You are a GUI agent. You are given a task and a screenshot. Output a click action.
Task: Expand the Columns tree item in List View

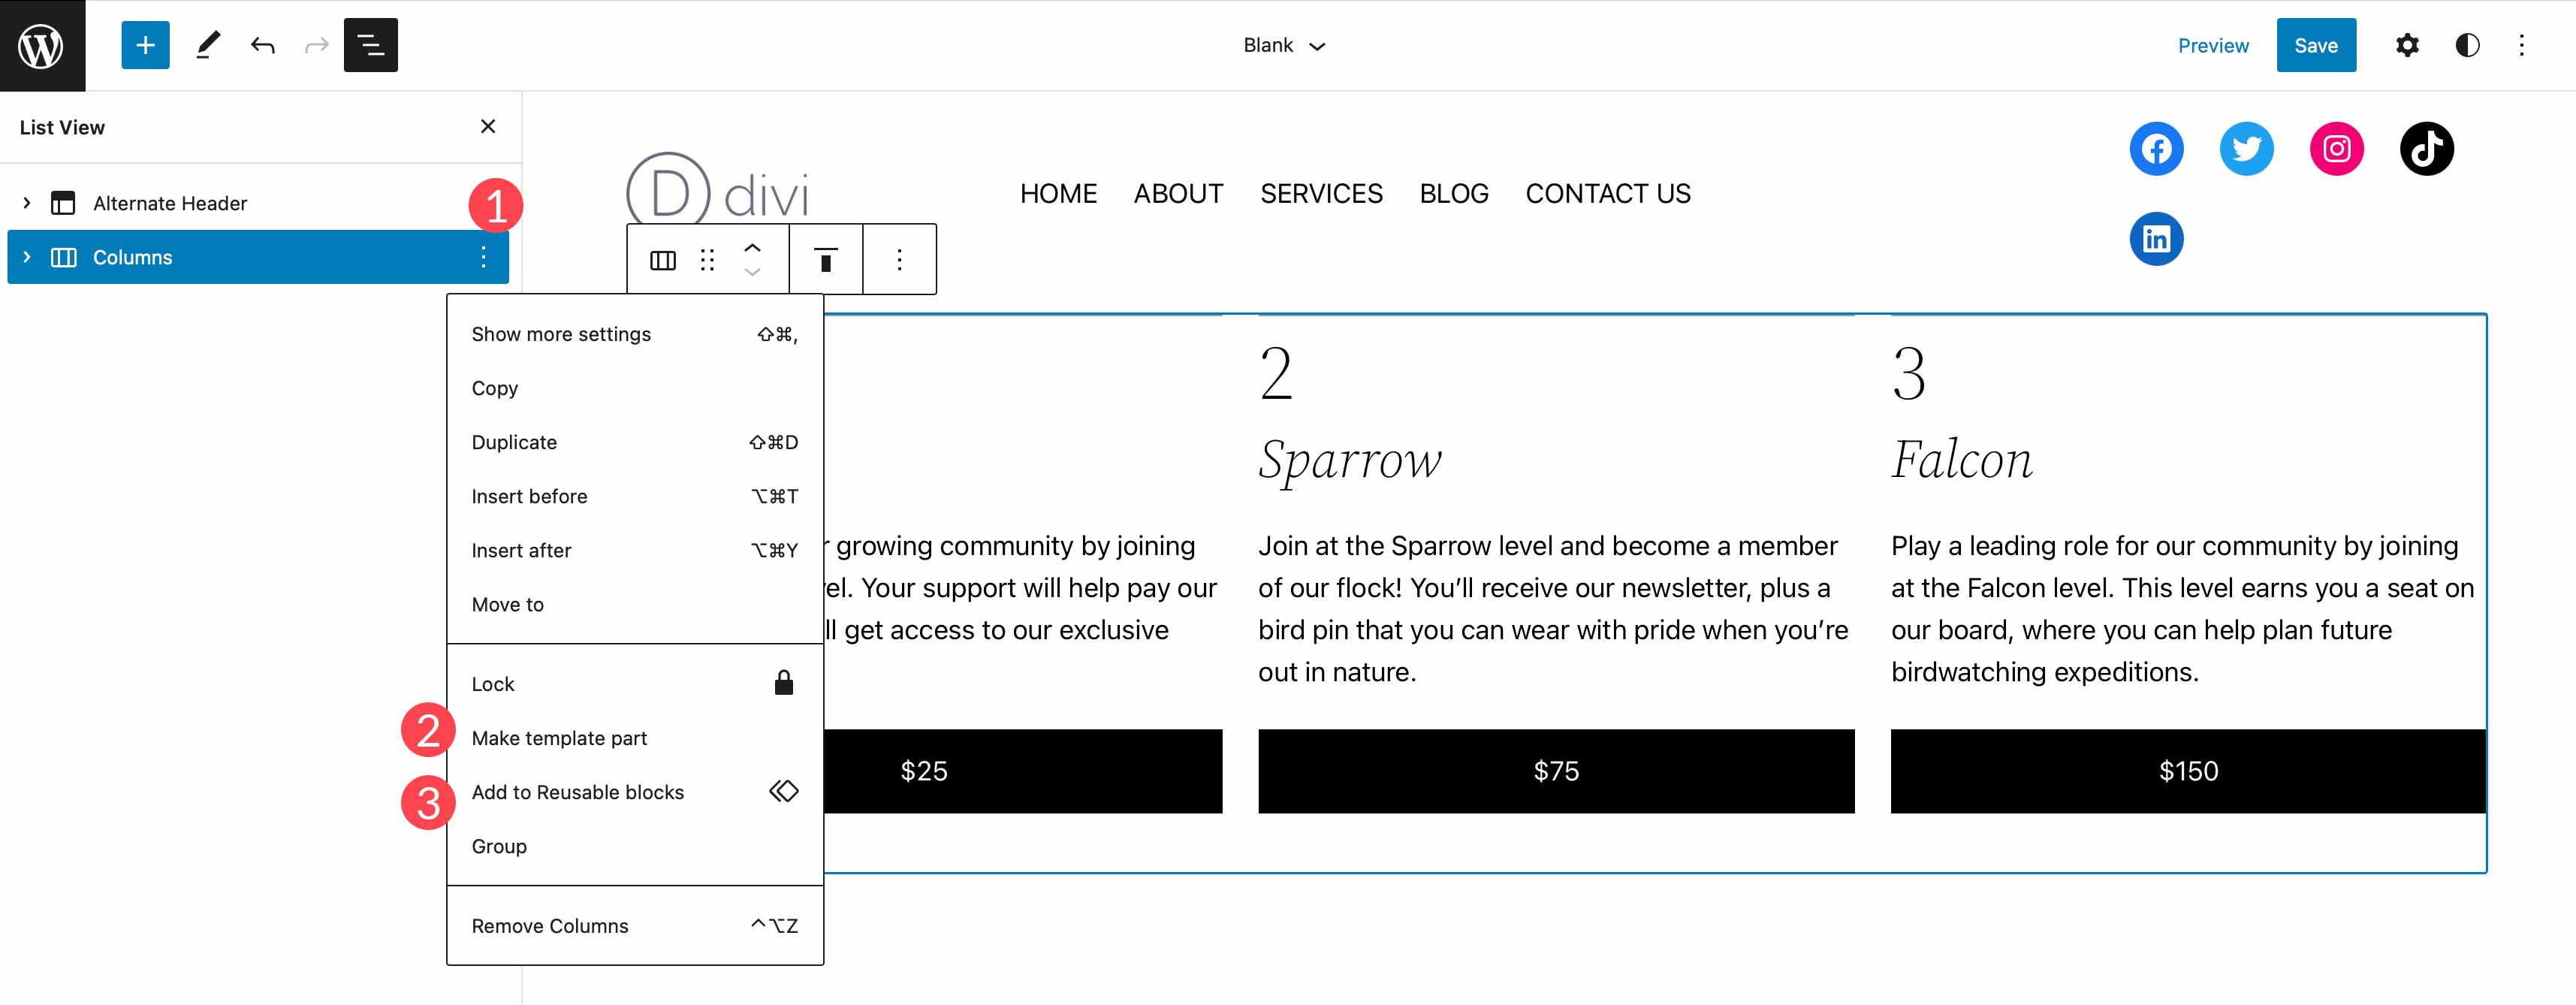26,256
